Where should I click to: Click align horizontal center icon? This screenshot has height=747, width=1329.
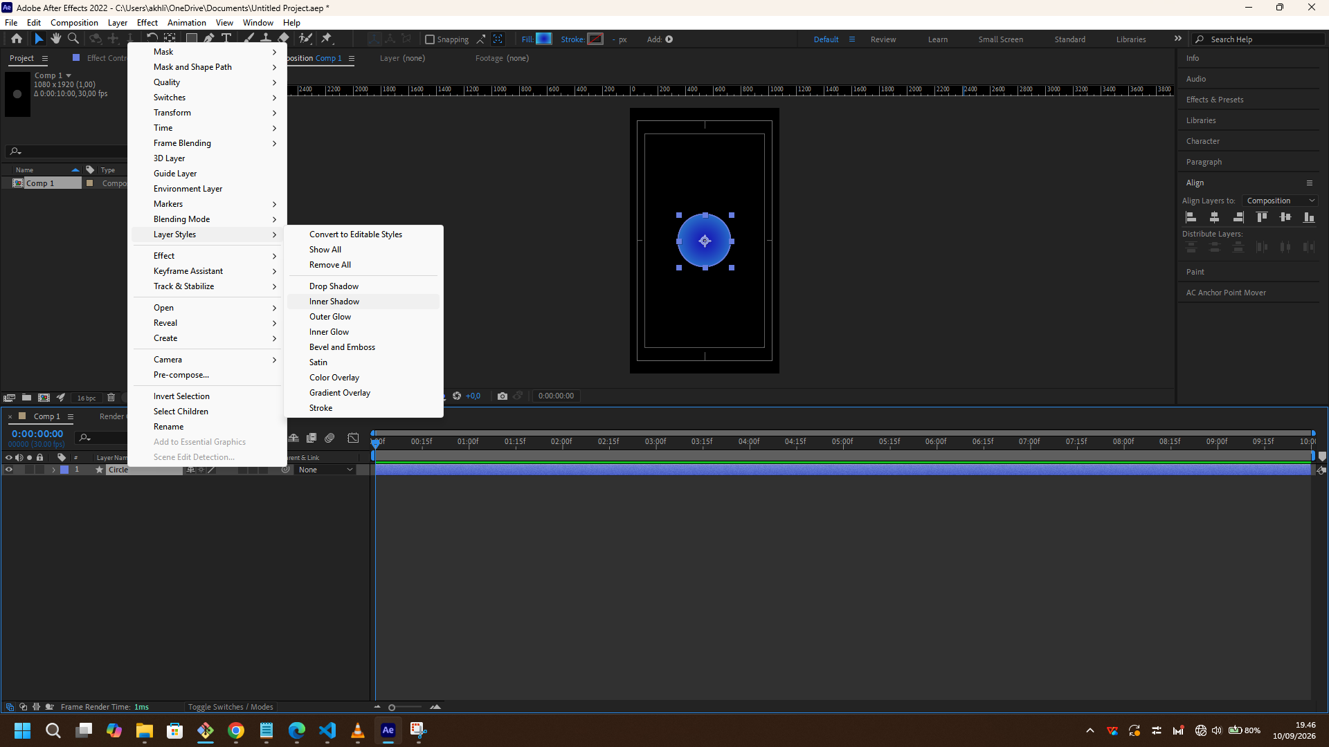pyautogui.click(x=1214, y=217)
